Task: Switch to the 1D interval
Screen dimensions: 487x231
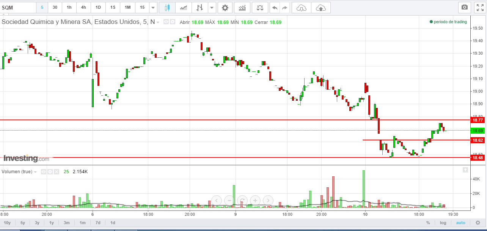Action: tap(98, 8)
